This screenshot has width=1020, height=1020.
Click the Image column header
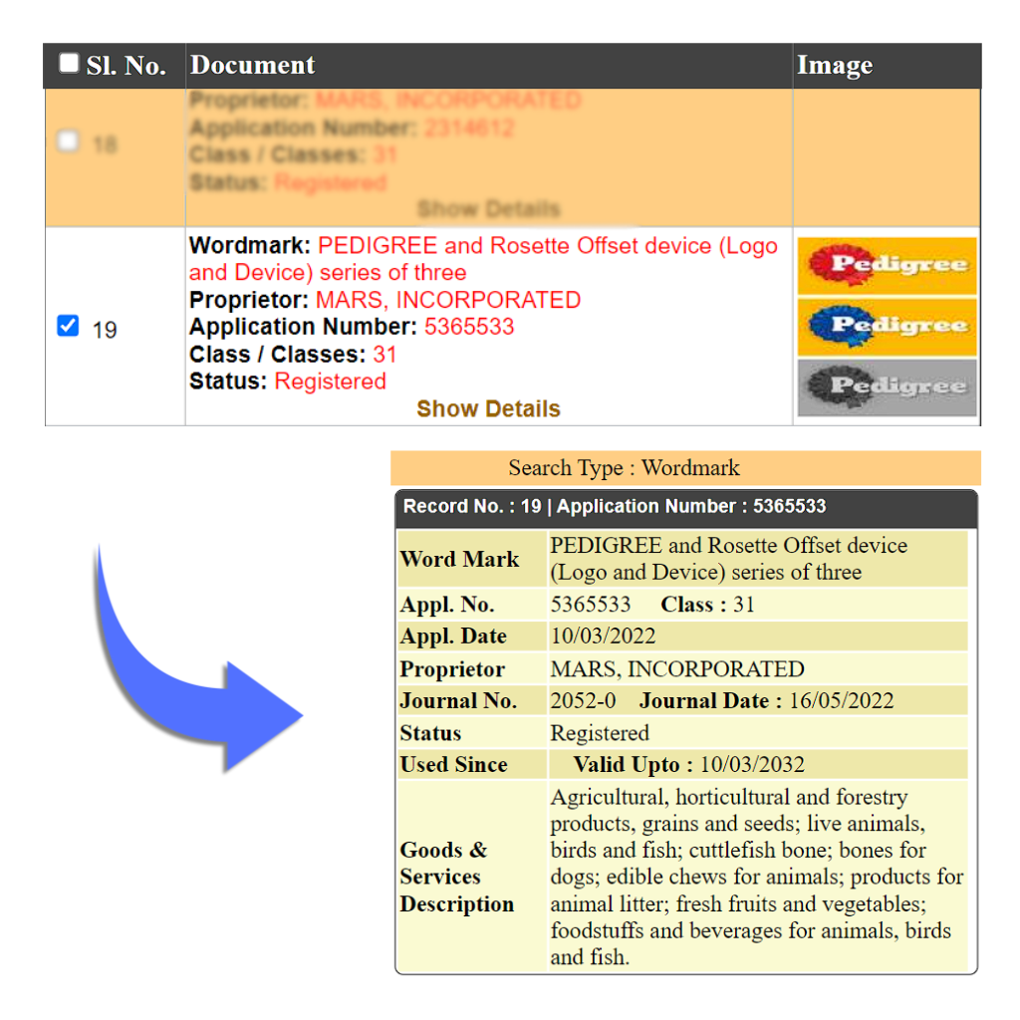click(x=835, y=66)
